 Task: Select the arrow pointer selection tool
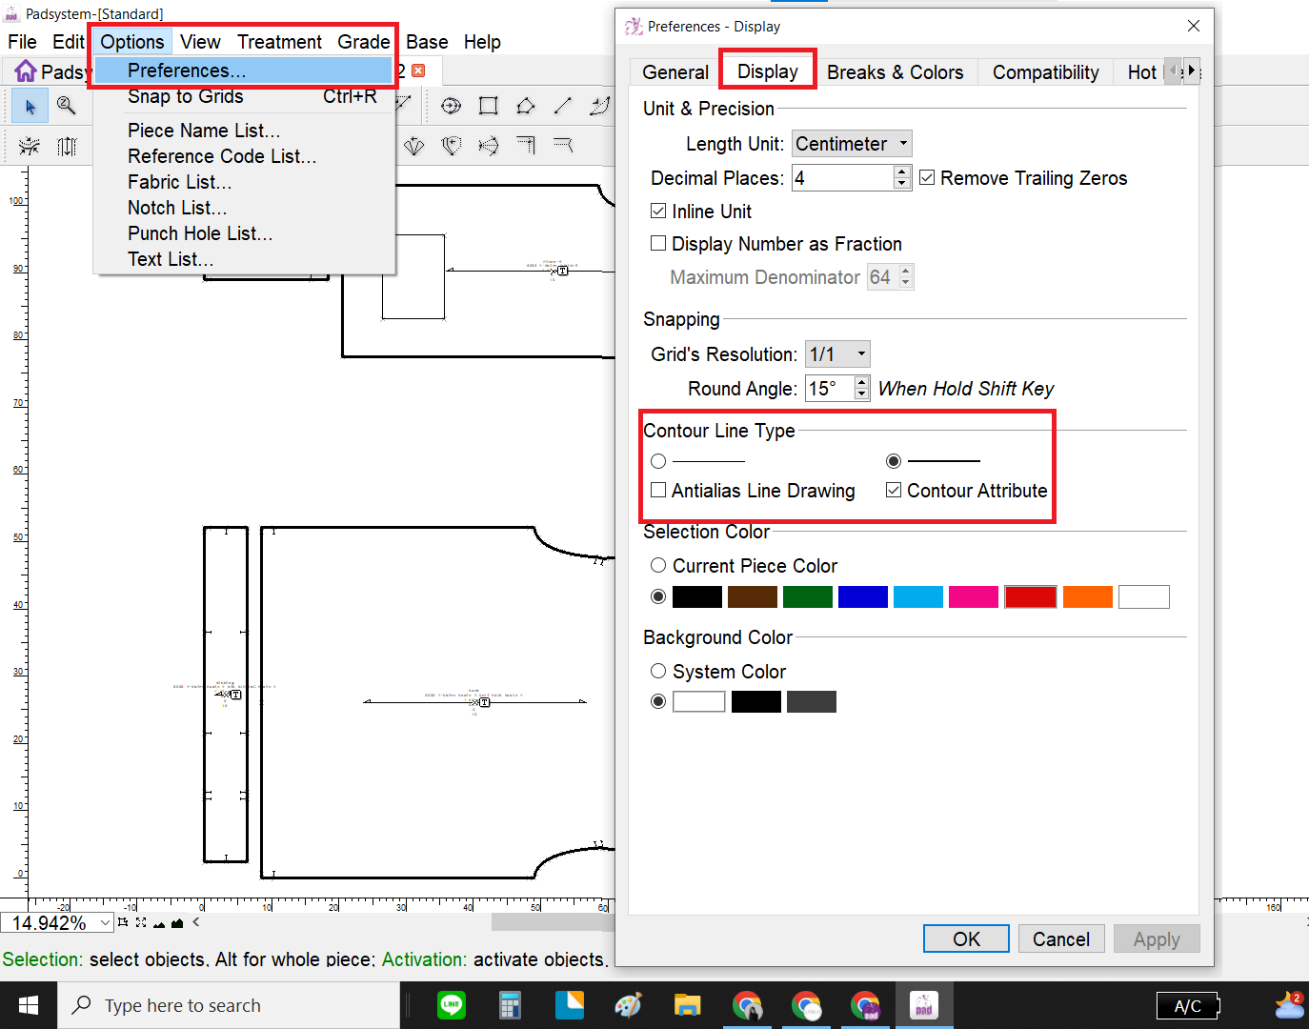[30, 106]
